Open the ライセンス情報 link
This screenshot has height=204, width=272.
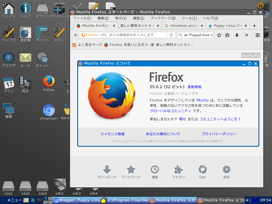(112, 134)
